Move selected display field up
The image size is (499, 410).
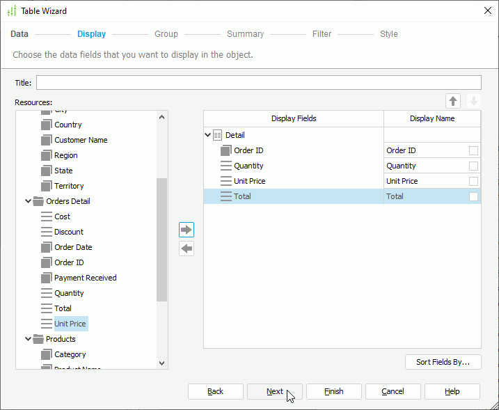pyautogui.click(x=453, y=101)
